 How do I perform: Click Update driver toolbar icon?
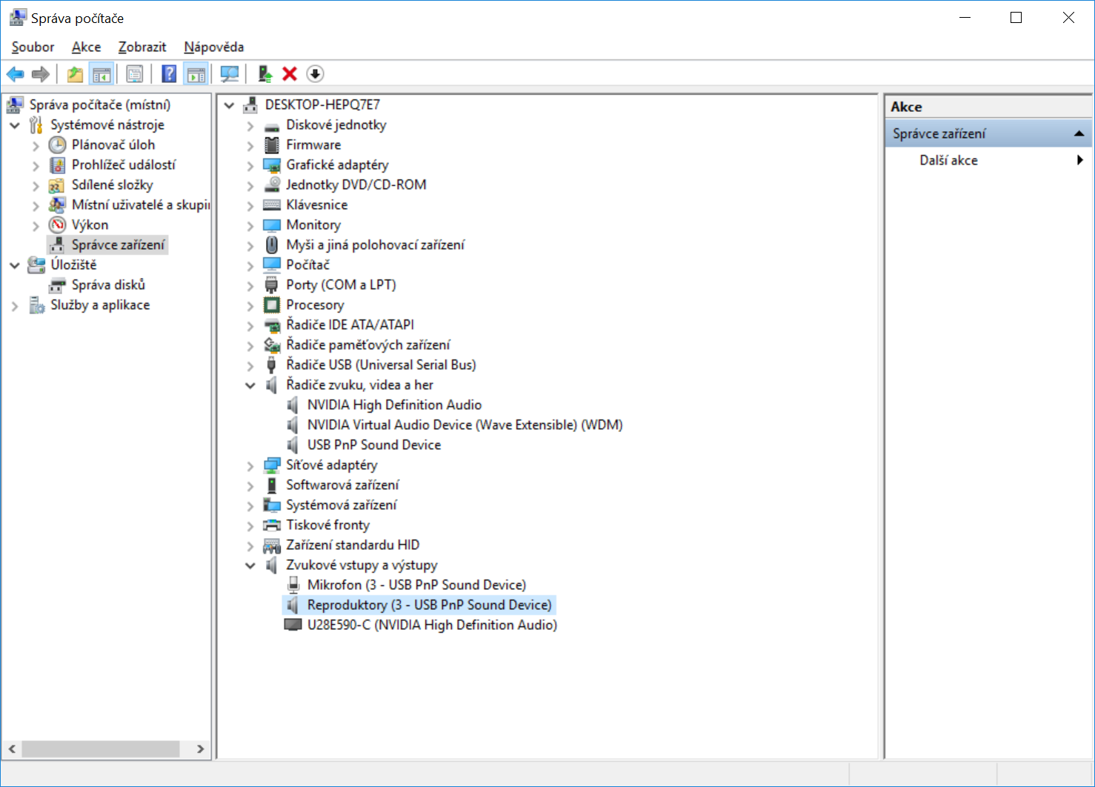click(264, 74)
